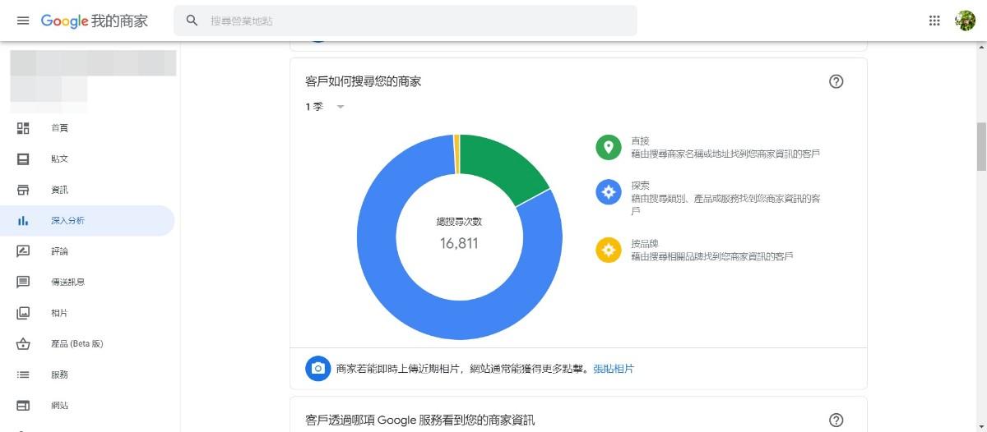987x432 pixels.
Task: Click help icon for Google 服務 card
Action: (836, 421)
